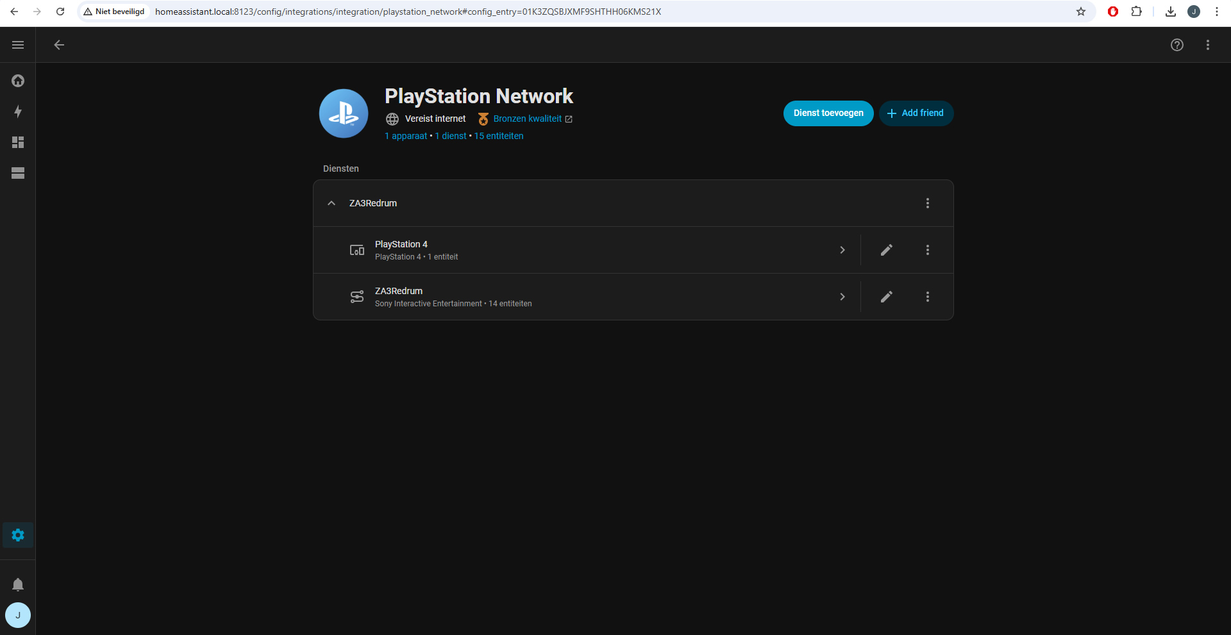1231x635 pixels.
Task: Open the PlayStation 4 row overflow menu
Action: point(927,250)
